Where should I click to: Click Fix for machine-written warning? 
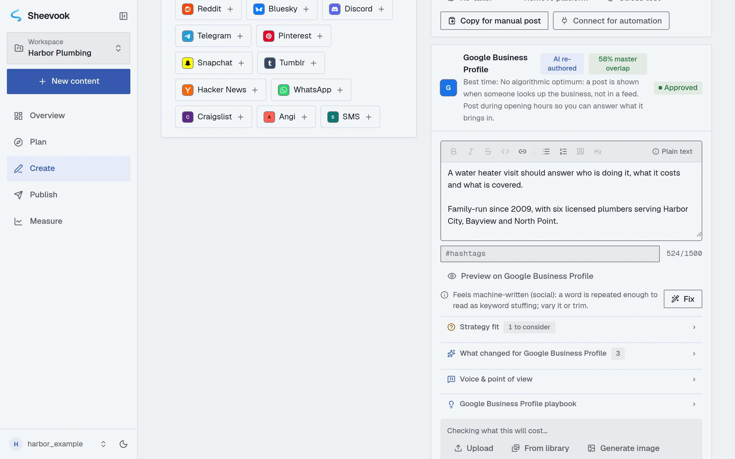click(x=683, y=299)
